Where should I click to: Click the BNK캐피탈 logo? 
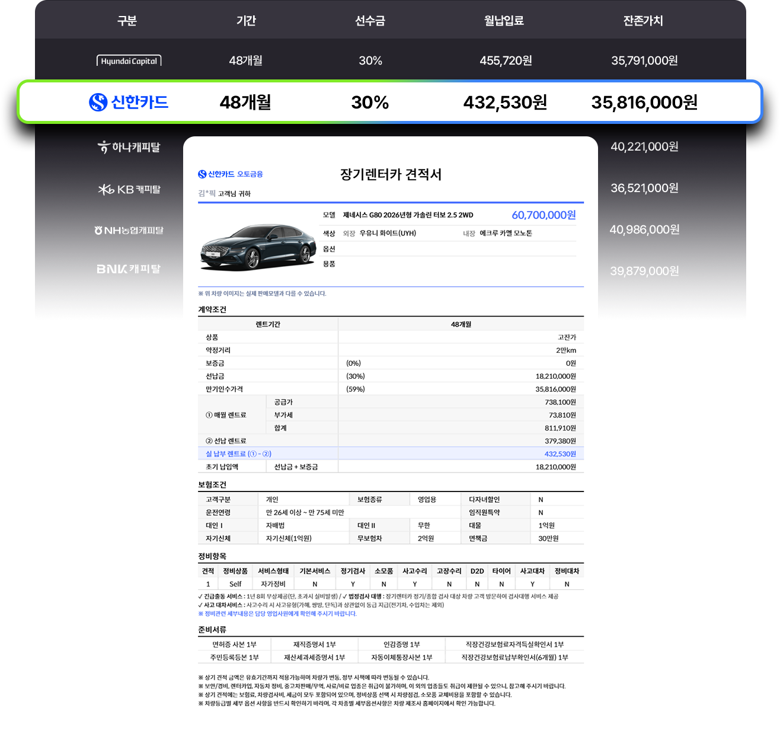click(129, 269)
